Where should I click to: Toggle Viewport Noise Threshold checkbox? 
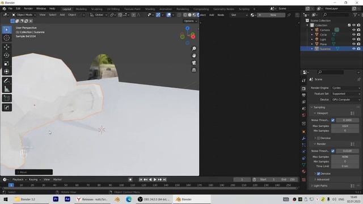[333, 120]
